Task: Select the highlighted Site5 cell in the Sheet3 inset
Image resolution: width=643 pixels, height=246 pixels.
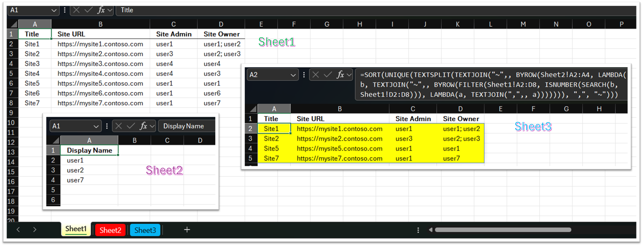Action: click(x=274, y=148)
